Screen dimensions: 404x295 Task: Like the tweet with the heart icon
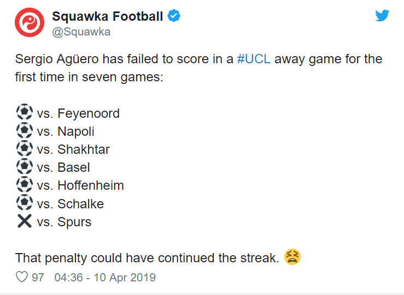pos(22,277)
